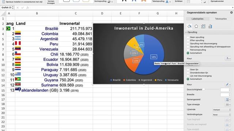Collapse the Opvulling section
Viewport: 234px width, 131px height.
click(186, 32)
